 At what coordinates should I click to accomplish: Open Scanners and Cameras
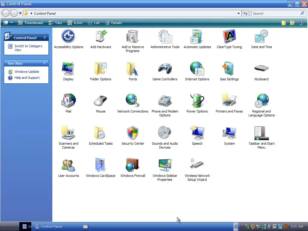click(x=68, y=137)
